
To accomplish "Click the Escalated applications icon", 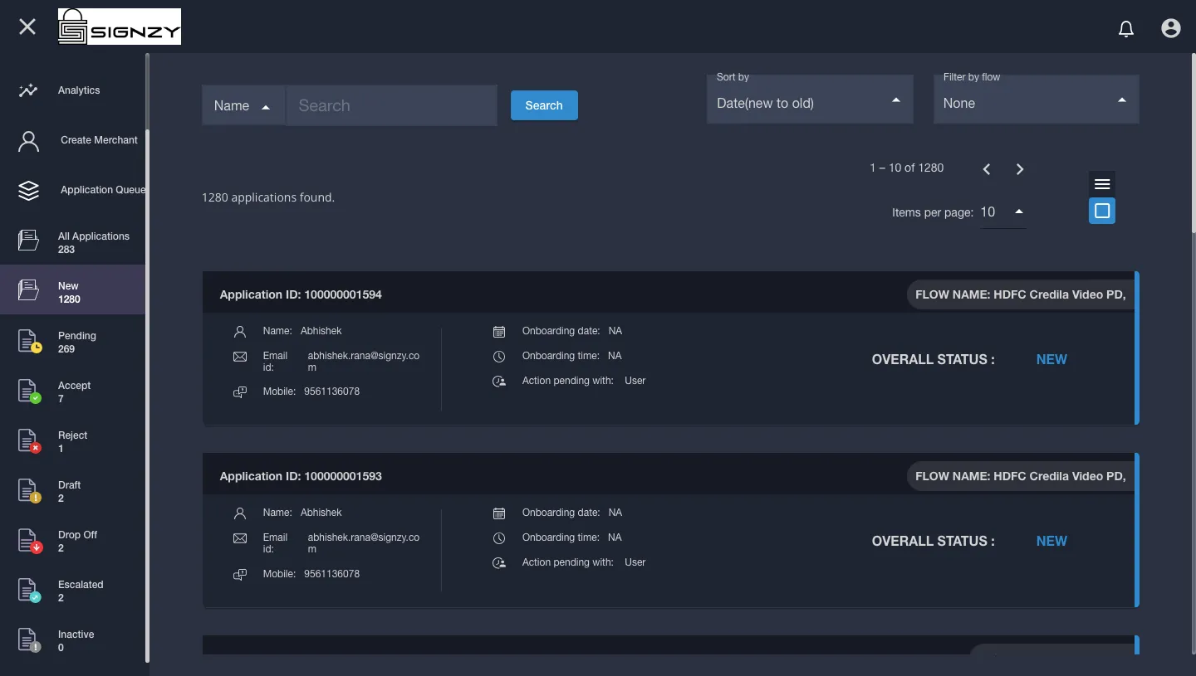I will pyautogui.click(x=30, y=591).
